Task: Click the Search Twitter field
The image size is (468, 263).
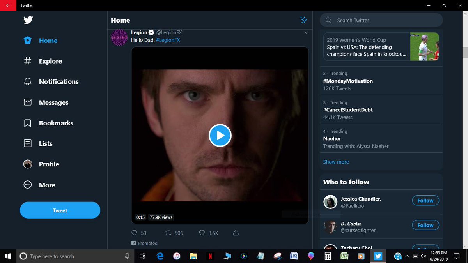Action: (x=381, y=20)
